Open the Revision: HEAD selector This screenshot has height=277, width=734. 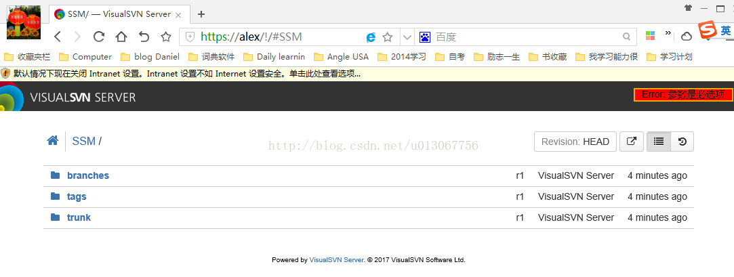tap(575, 142)
